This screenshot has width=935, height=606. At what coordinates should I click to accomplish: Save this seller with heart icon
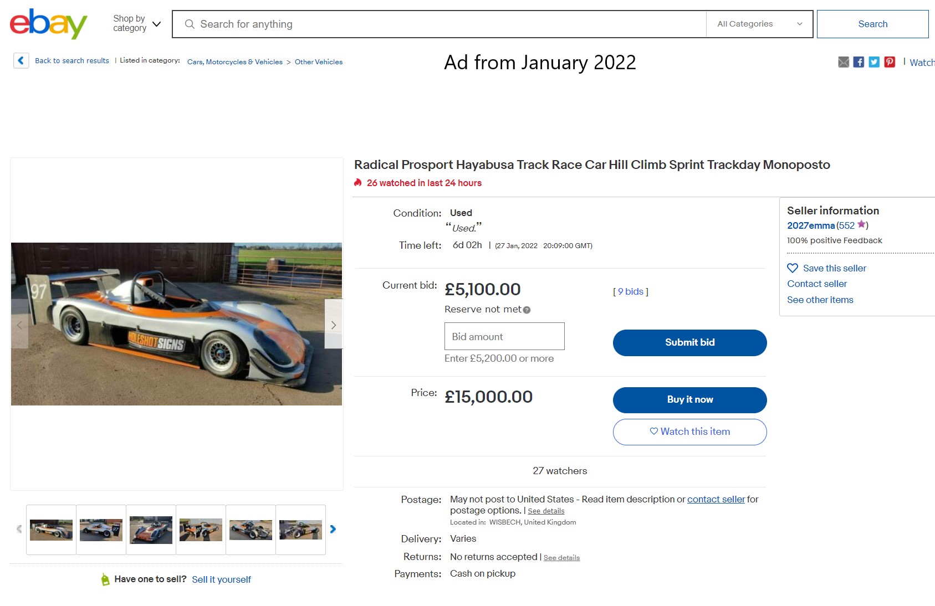(793, 268)
